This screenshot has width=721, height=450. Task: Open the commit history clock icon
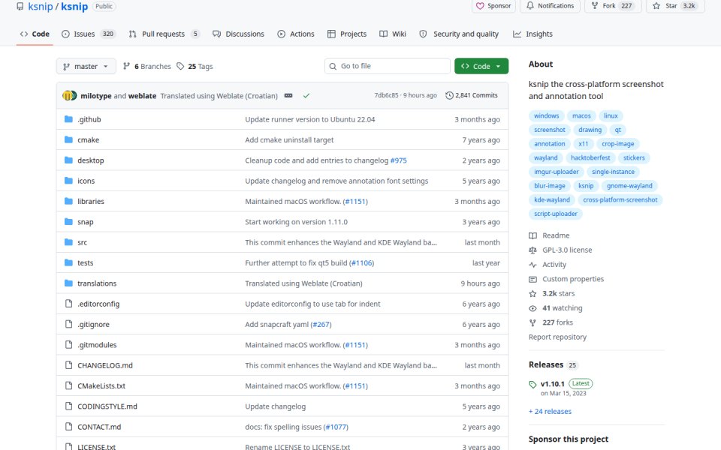449,95
